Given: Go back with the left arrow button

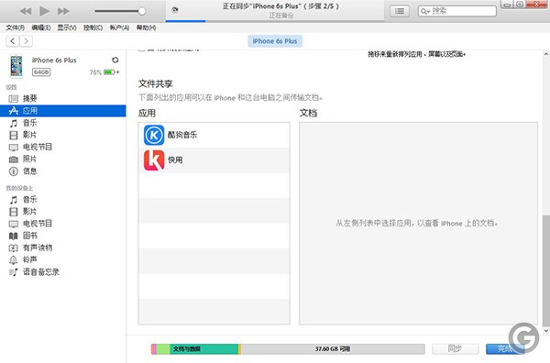Looking at the screenshot, I should 13,41.
